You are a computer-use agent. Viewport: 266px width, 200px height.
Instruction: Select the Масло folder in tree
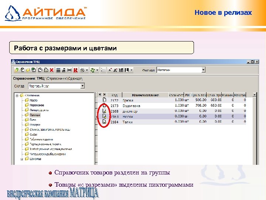coord(33,100)
